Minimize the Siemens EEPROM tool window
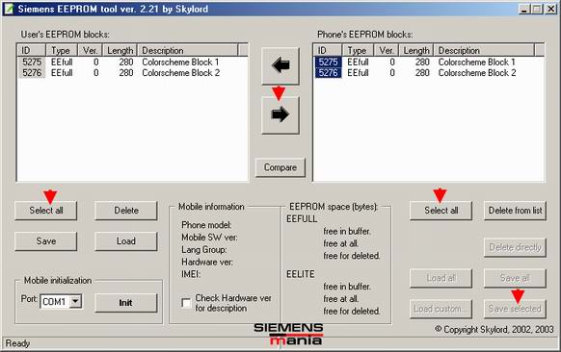The image size is (561, 352). pos(524,9)
